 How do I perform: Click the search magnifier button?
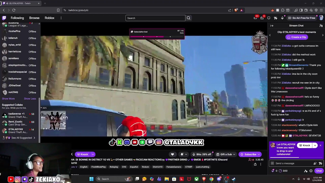(188, 18)
